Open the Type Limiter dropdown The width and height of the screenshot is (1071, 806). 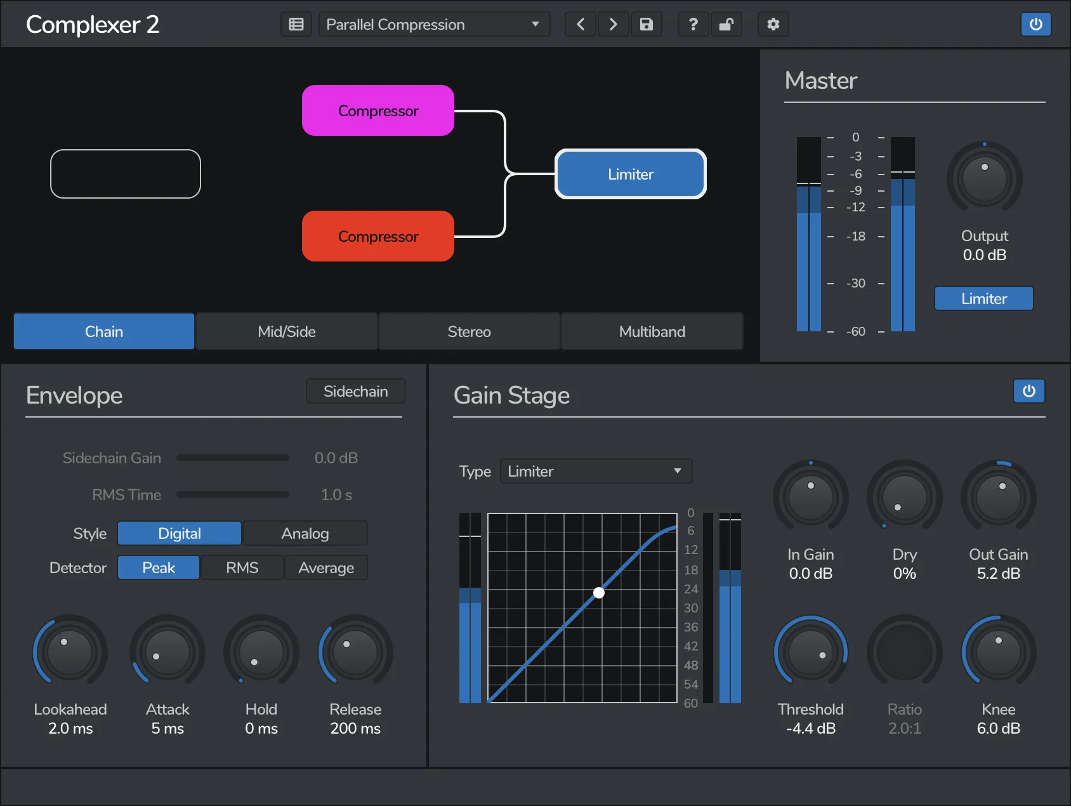coord(596,471)
